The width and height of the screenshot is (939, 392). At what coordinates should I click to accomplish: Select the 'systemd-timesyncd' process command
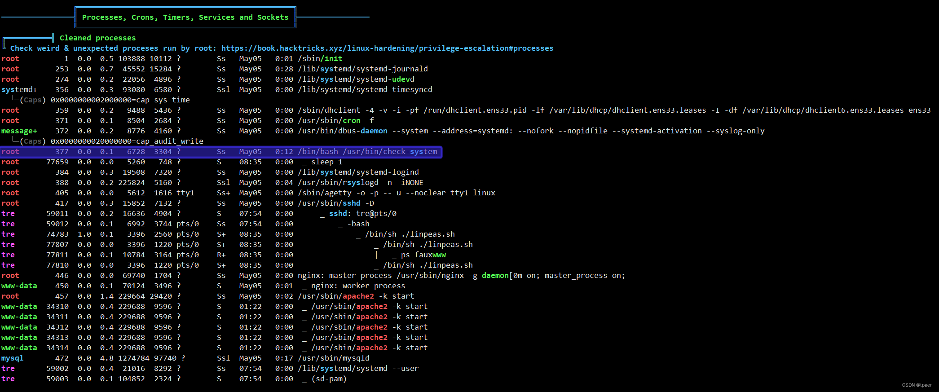[x=365, y=89]
